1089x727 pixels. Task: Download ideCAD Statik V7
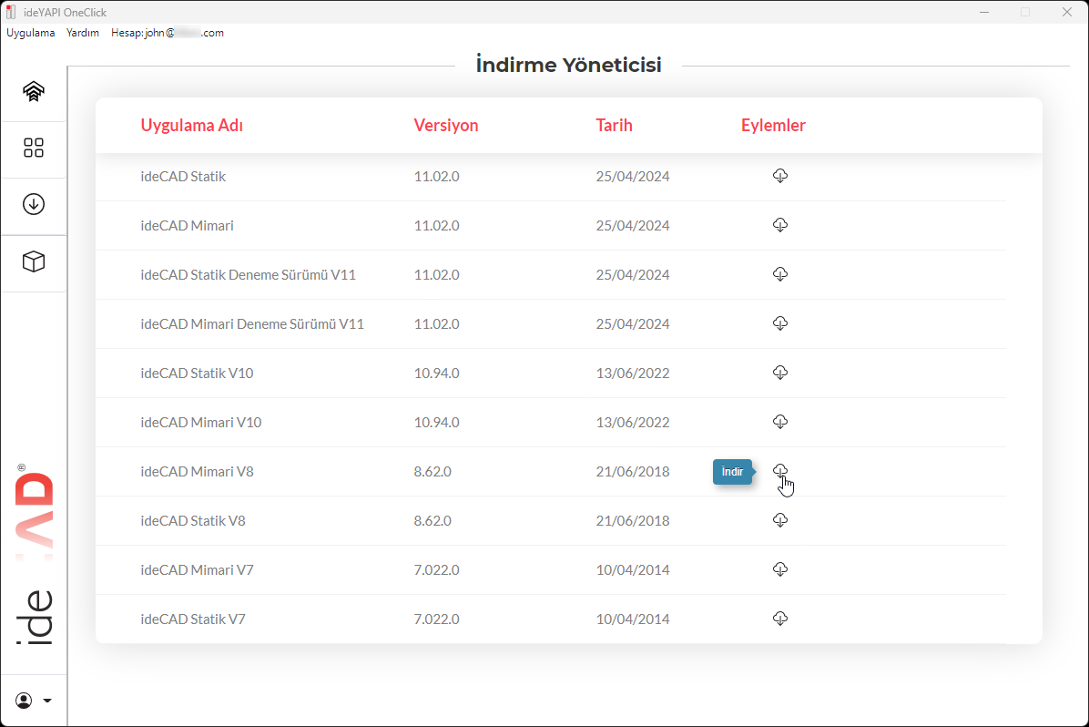(x=779, y=619)
